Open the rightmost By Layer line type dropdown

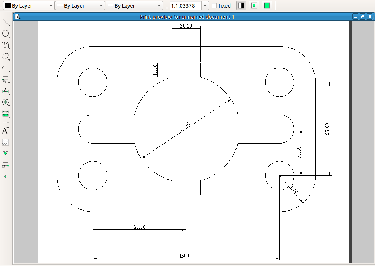coord(134,6)
